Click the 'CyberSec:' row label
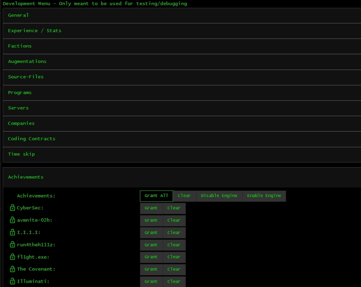Screen dimensions: 361x287 coord(30,208)
